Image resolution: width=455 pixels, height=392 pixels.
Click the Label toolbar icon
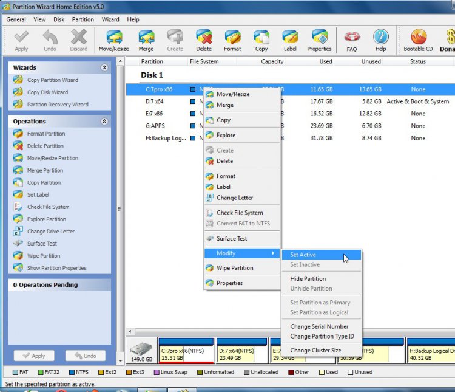click(290, 41)
